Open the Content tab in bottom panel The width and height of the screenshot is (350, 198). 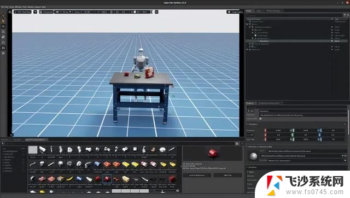[5, 139]
